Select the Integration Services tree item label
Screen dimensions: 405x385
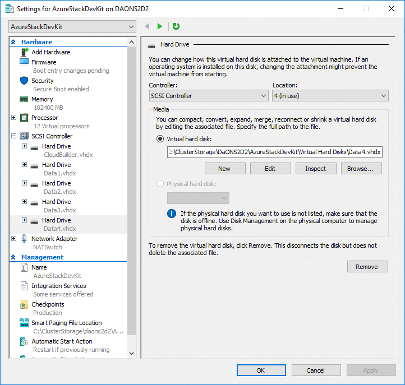[x=59, y=286]
